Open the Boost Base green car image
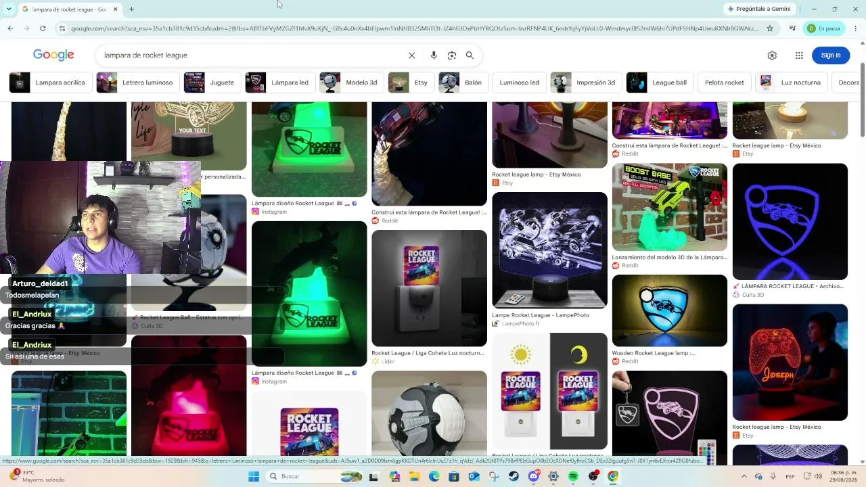This screenshot has height=487, width=866. click(670, 207)
